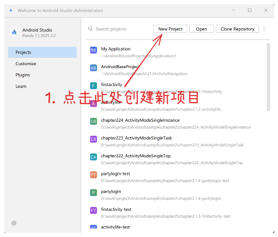Open the firstactivity-test project name

tap(116, 209)
